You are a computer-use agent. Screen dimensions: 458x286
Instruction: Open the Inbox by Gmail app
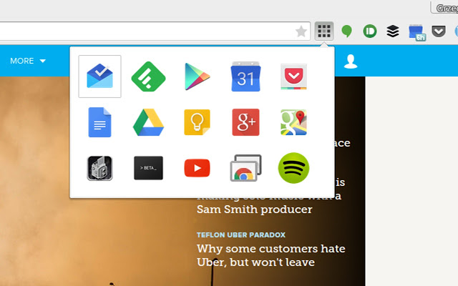pos(99,77)
